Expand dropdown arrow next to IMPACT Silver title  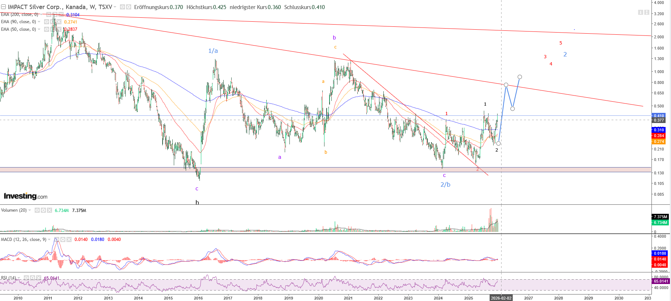pos(115,7)
